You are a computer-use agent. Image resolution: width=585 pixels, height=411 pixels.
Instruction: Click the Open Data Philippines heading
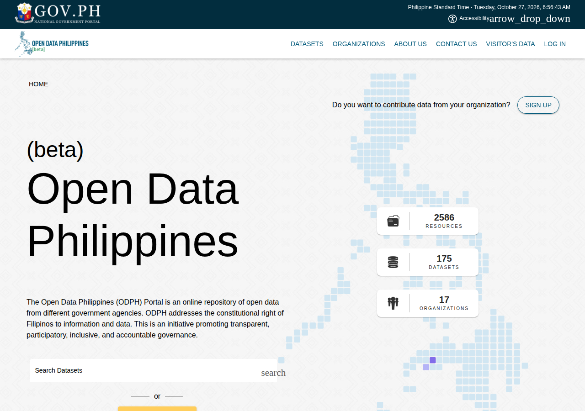[x=133, y=215]
